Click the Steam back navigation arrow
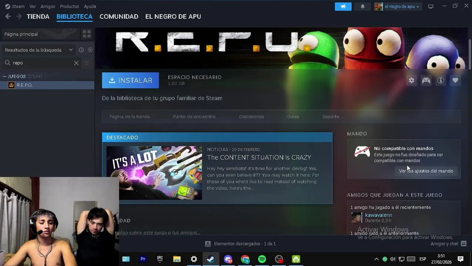Viewport: 472px width, 266px height. click(x=8, y=17)
